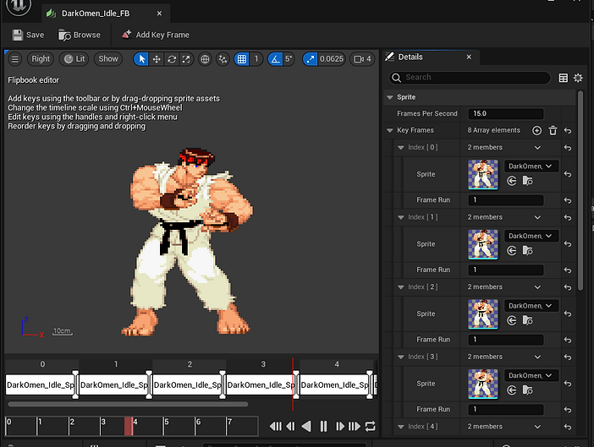This screenshot has width=594, height=447.
Task: Toggle grid snapping
Action: pyautogui.click(x=242, y=59)
